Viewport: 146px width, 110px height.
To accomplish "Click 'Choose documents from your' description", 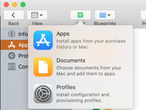I will 89,68.
